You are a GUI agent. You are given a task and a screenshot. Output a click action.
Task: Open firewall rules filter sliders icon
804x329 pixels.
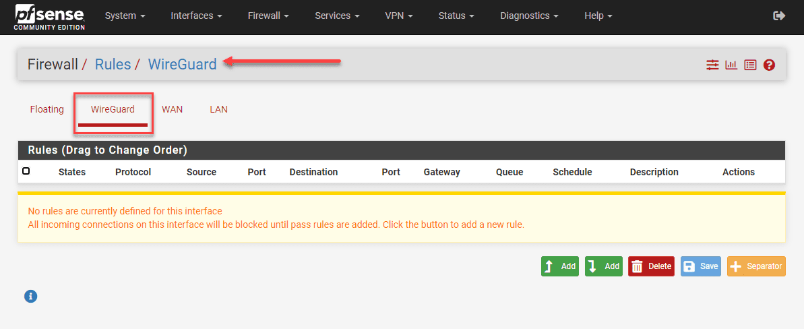[712, 65]
